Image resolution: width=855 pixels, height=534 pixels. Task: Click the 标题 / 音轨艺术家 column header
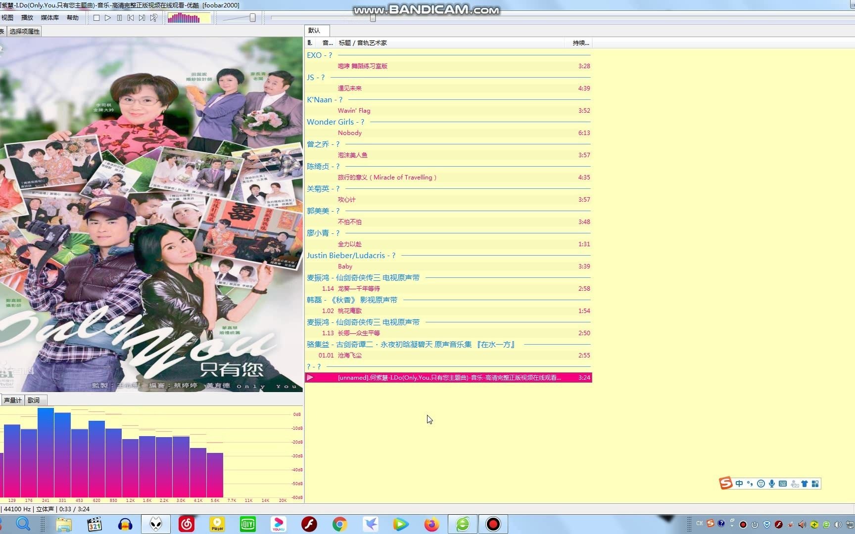pyautogui.click(x=450, y=43)
